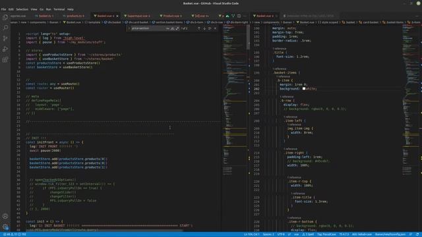Open the div.basket breadcrumb segment

tap(113, 22)
